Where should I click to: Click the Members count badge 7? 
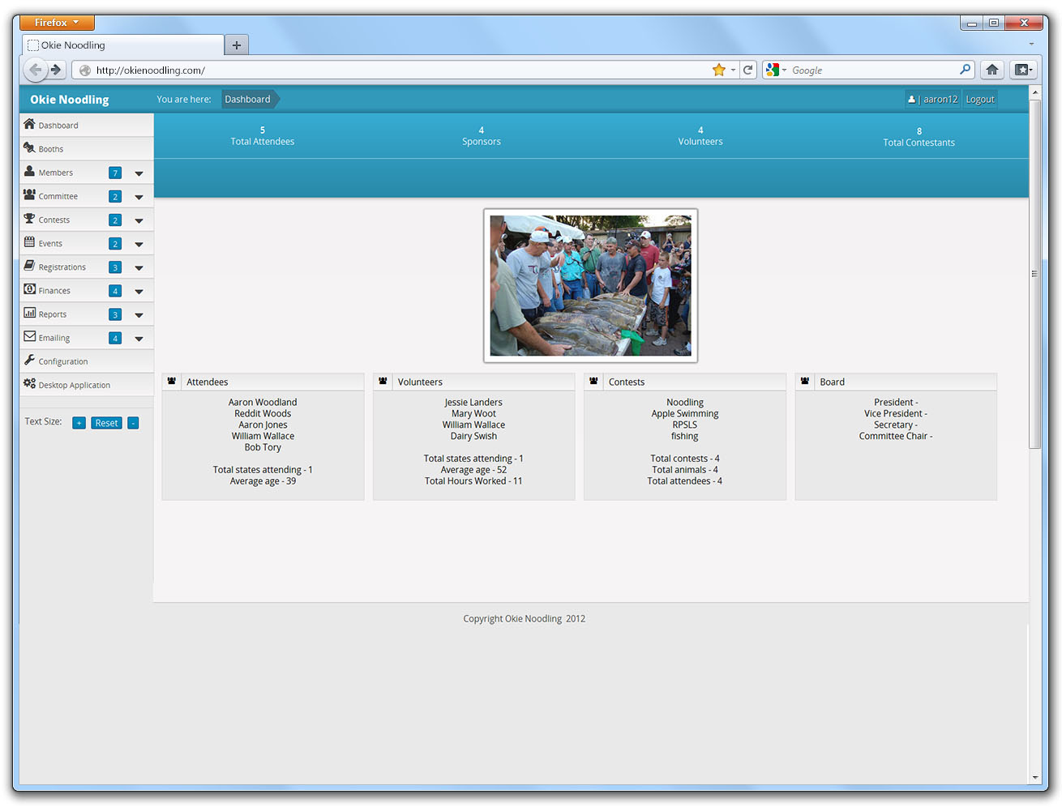(115, 173)
